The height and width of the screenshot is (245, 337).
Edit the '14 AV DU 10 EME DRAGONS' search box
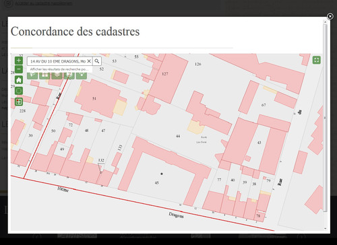[x=58, y=61]
